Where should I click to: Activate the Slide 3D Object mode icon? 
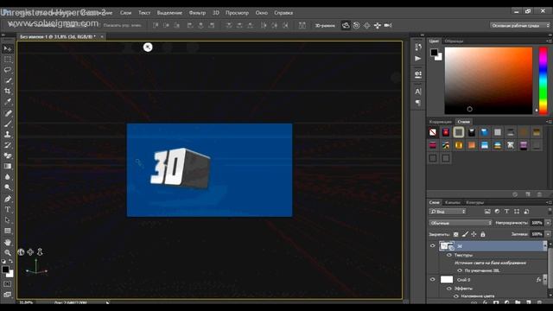pyautogui.click(x=378, y=25)
